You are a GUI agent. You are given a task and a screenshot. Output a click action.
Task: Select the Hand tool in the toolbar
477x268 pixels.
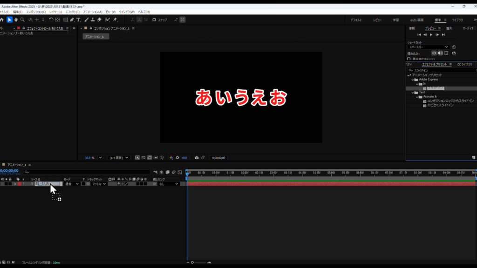point(16,20)
